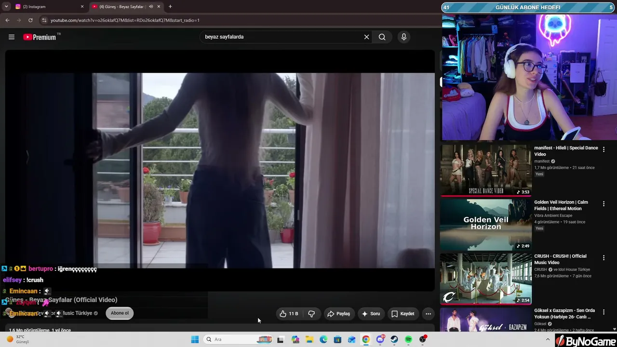Open the YouTube hamburger guide menu
This screenshot has width=617, height=347.
pyautogui.click(x=12, y=37)
